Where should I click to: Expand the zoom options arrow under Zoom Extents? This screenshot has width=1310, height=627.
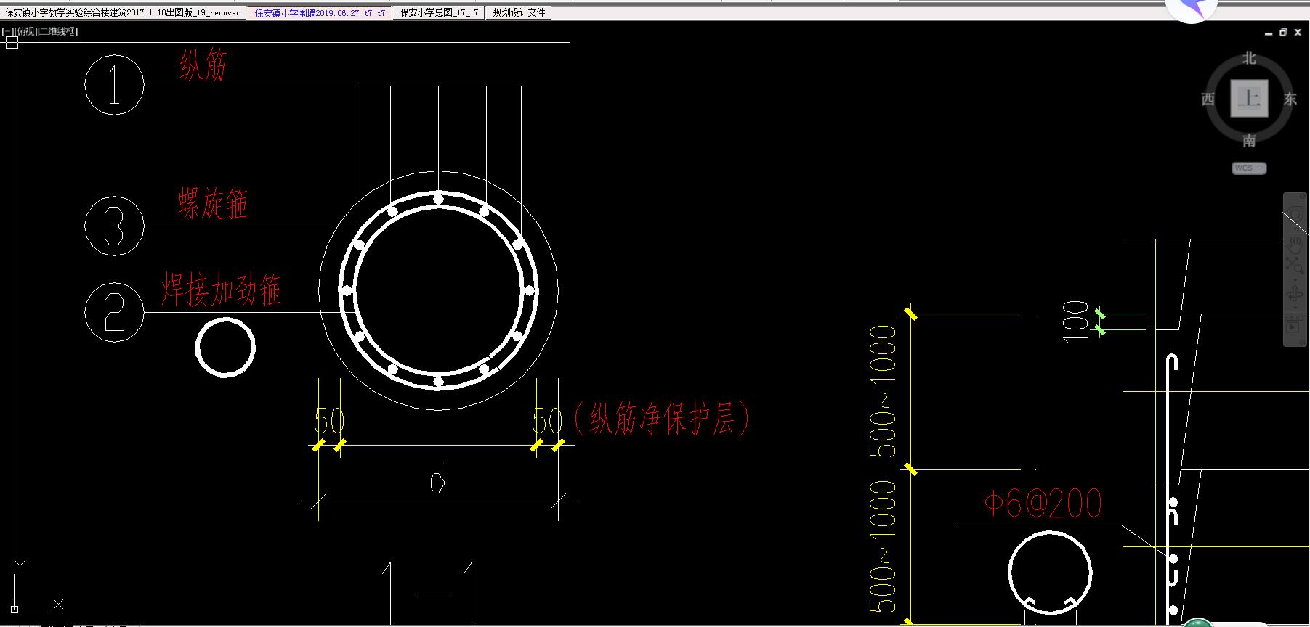coord(1295,279)
